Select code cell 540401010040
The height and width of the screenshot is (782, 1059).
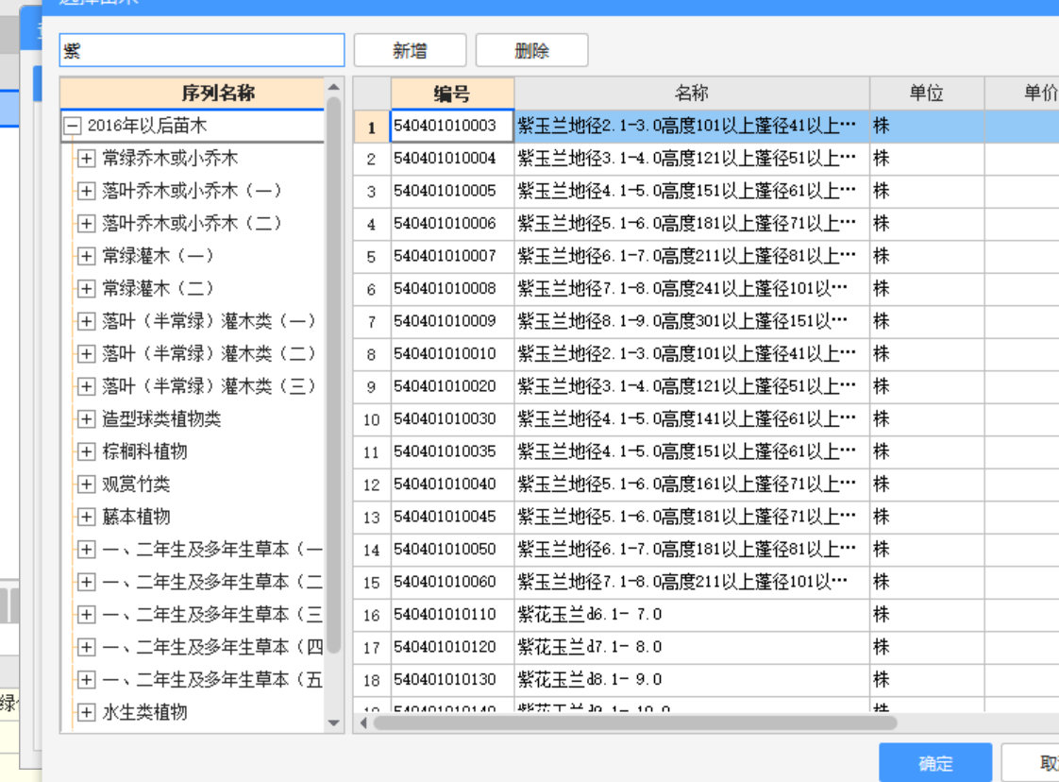(x=452, y=484)
